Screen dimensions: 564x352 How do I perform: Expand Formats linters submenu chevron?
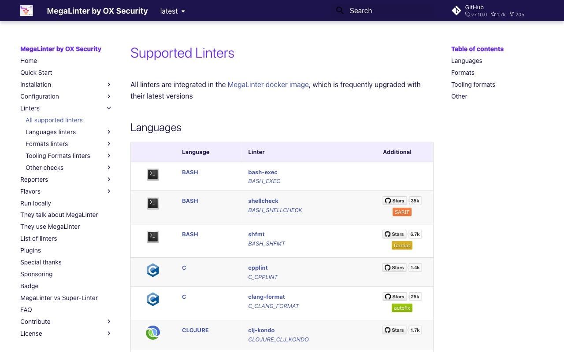109,144
